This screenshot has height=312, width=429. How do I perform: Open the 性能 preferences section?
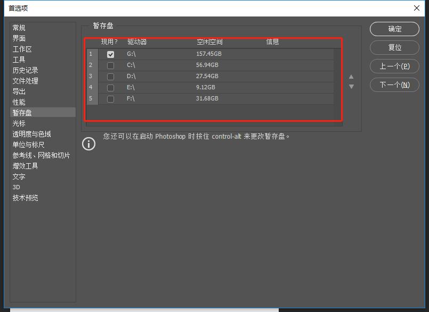click(19, 102)
